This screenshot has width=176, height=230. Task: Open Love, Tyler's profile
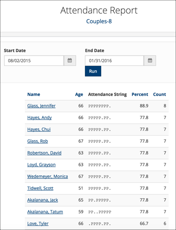coord(38,223)
